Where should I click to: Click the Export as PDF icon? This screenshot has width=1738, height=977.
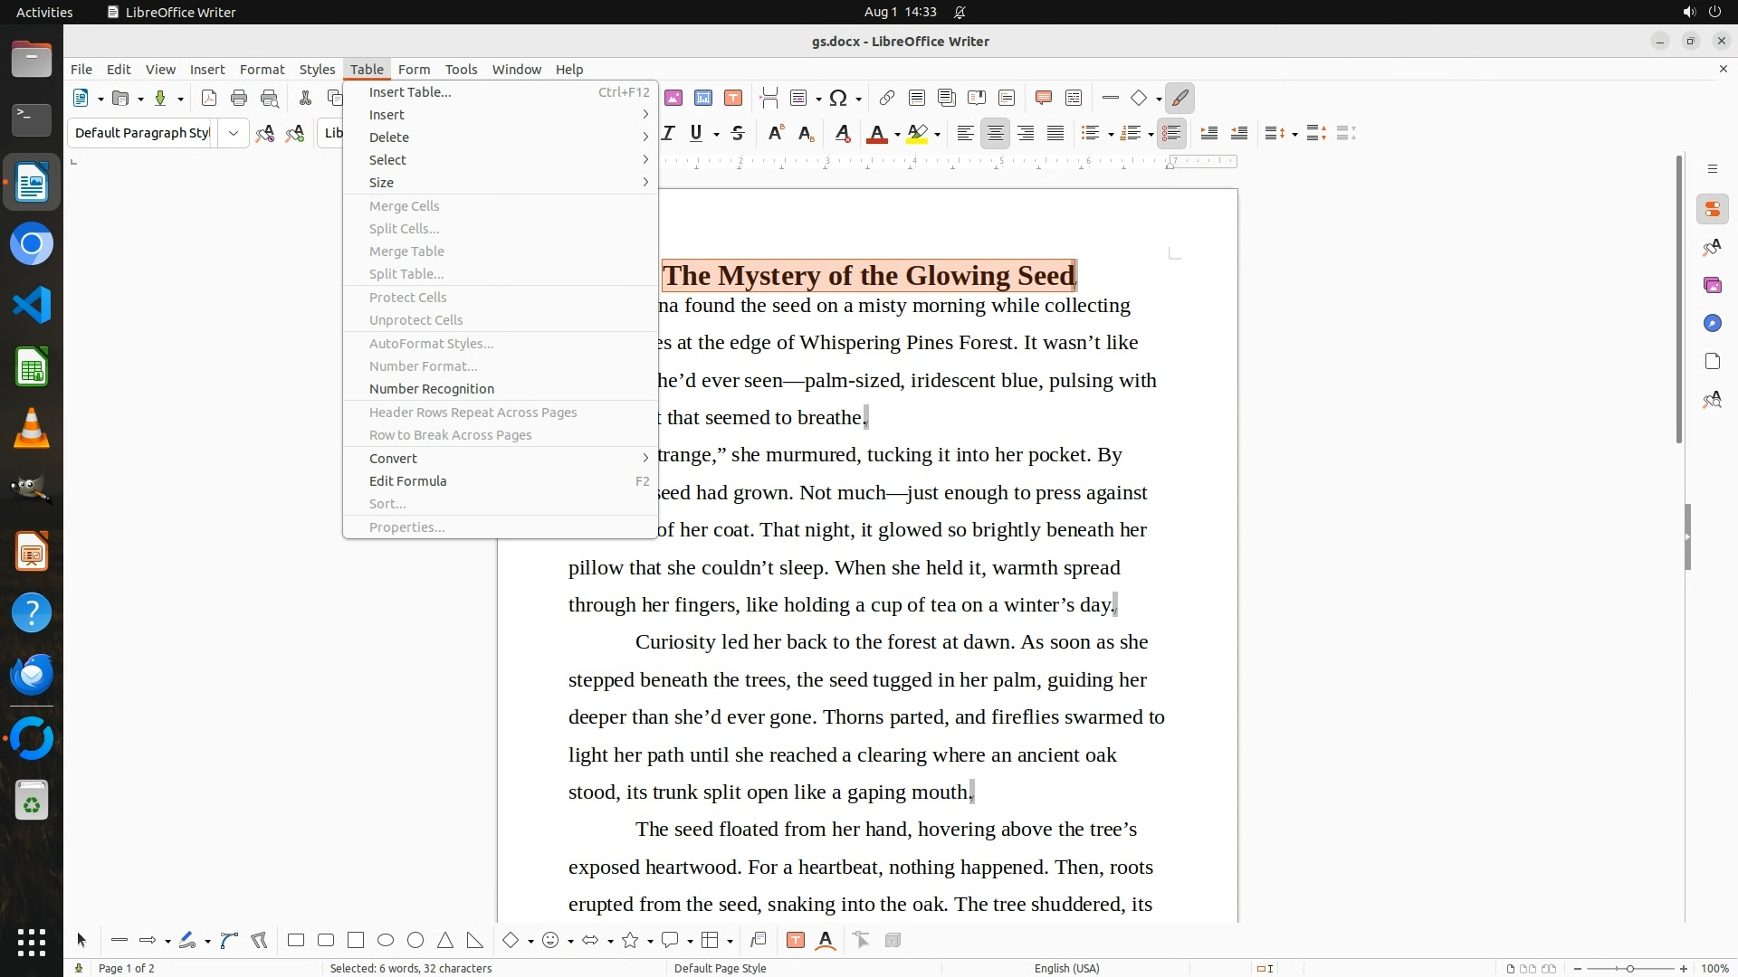pyautogui.click(x=209, y=98)
